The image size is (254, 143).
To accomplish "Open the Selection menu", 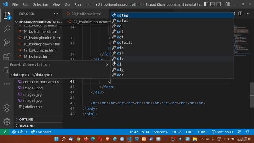I will pos(40,4).
